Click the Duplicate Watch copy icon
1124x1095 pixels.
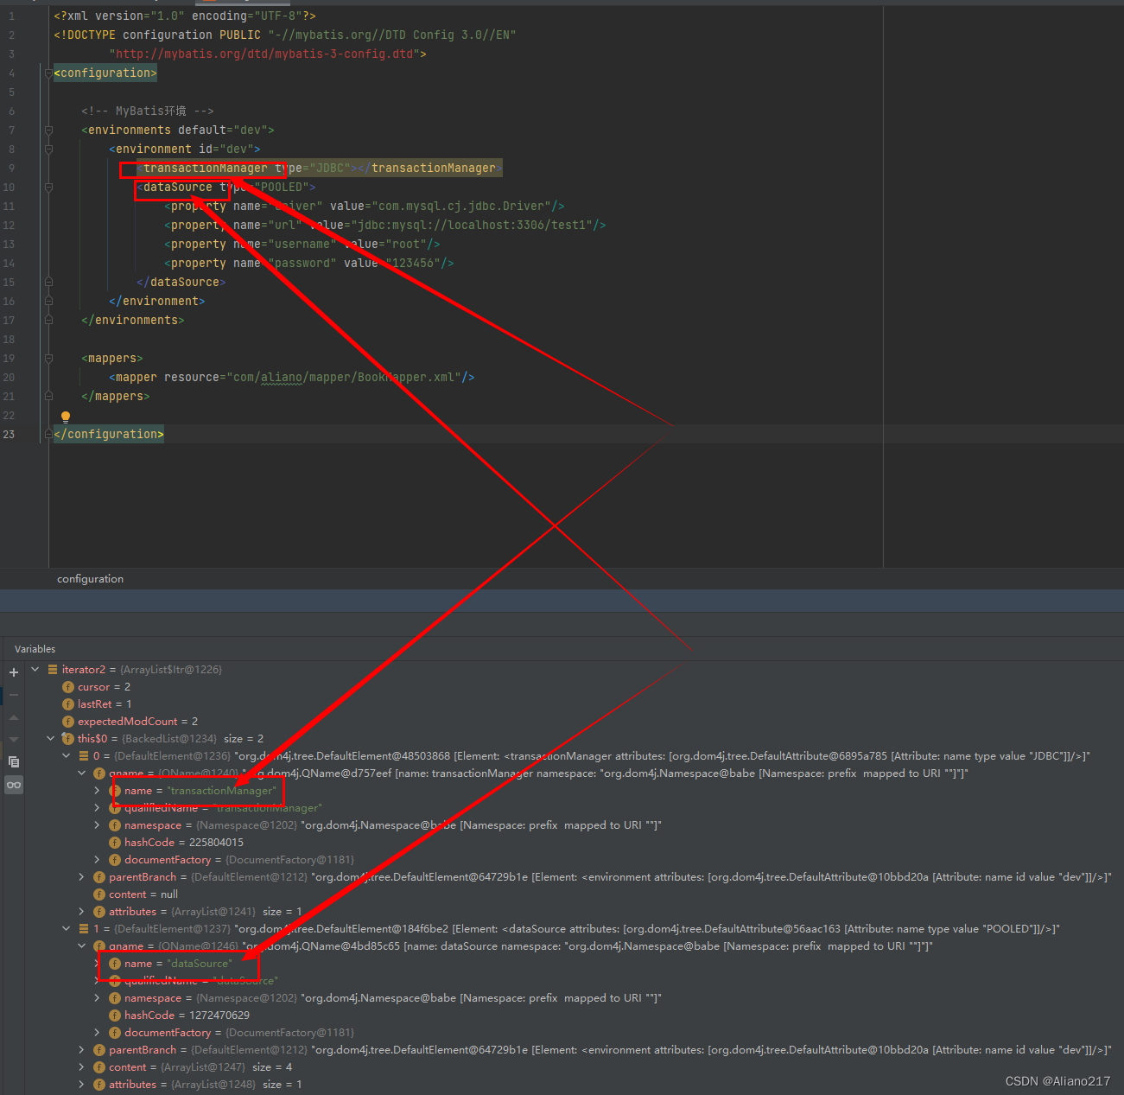[x=14, y=761]
